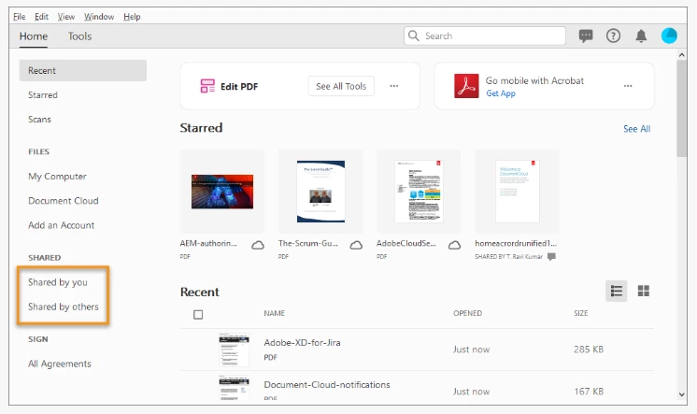
Task: Click scrollbar down arrow
Action: click(681, 394)
